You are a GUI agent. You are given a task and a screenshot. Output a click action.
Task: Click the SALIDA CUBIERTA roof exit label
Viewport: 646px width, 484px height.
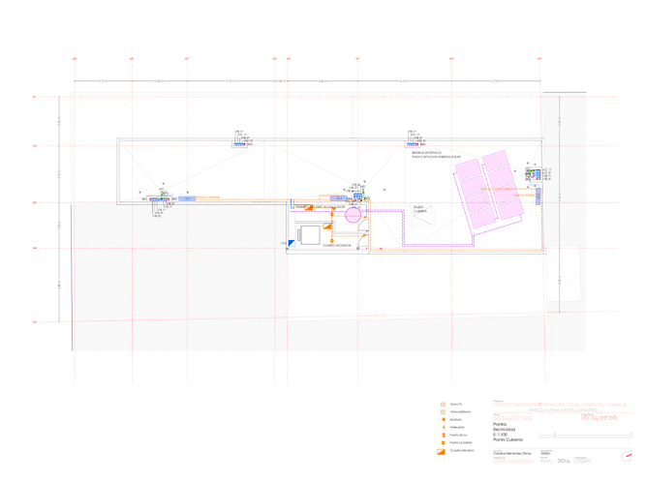click(419, 208)
